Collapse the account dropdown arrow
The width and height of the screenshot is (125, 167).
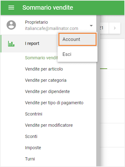click(x=91, y=26)
